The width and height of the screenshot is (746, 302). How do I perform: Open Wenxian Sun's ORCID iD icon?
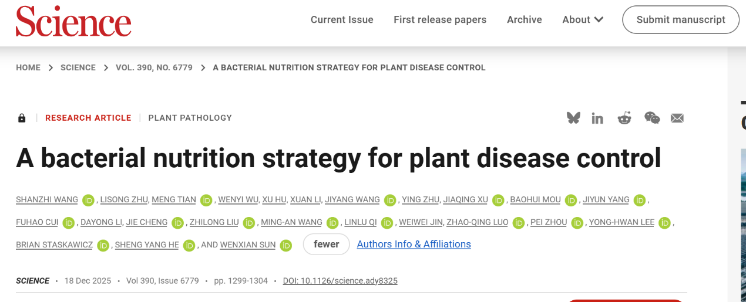tap(286, 245)
